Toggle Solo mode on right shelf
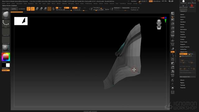 tap(173, 88)
